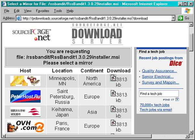Click the vertical scrollbar down arrow
195x140 pixels.
[191, 131]
